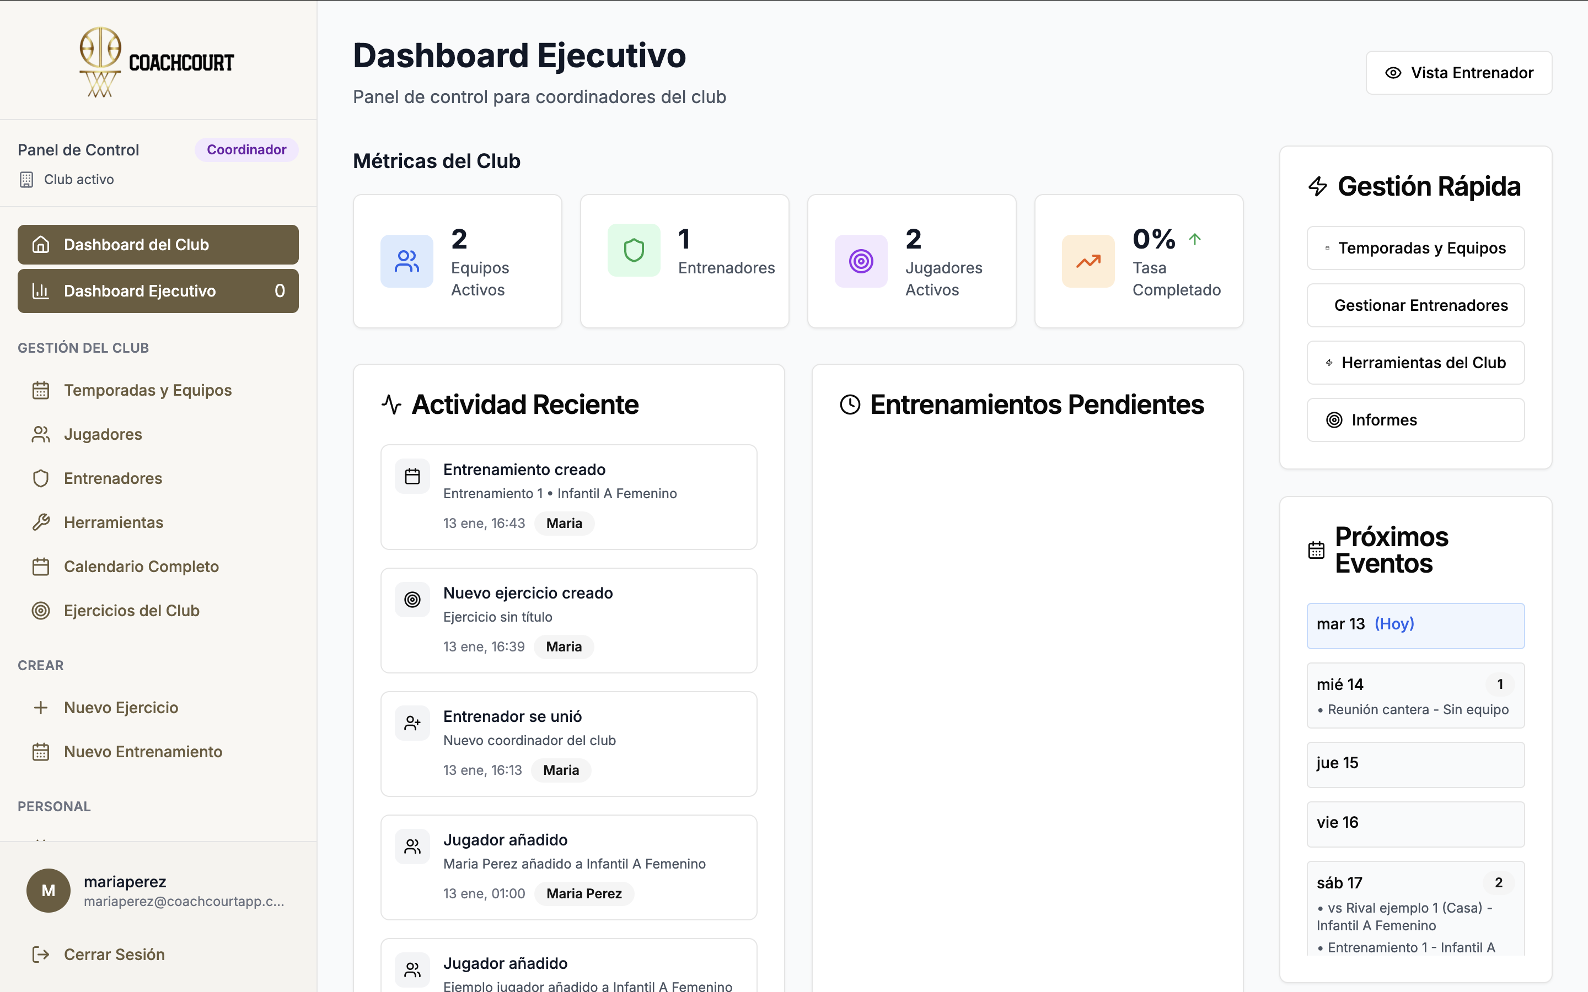Click the Nuevo Entrenamiento calendar icon
The image size is (1588, 992).
pyautogui.click(x=41, y=752)
